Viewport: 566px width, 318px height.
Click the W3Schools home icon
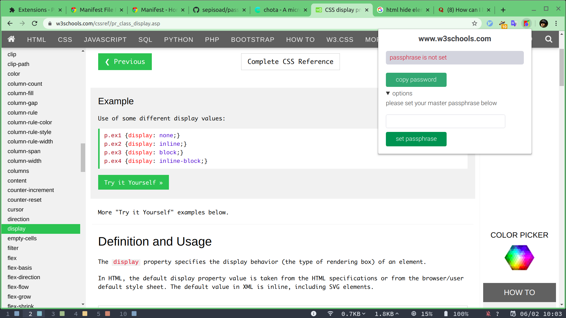pyautogui.click(x=11, y=39)
